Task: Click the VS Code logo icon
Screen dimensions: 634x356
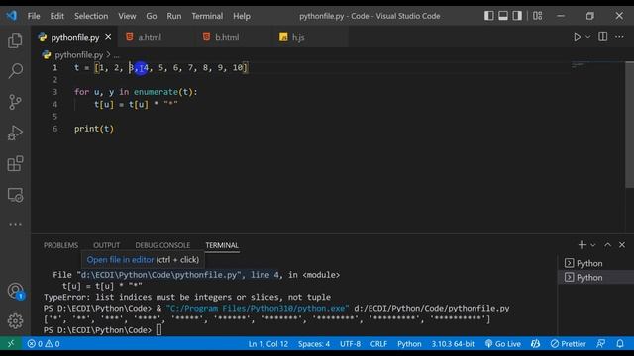Action: coord(11,16)
